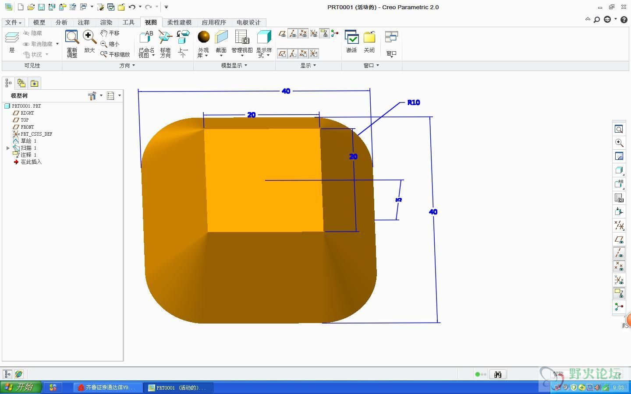
Task: Open the Help question mark icon
Action: click(624, 19)
